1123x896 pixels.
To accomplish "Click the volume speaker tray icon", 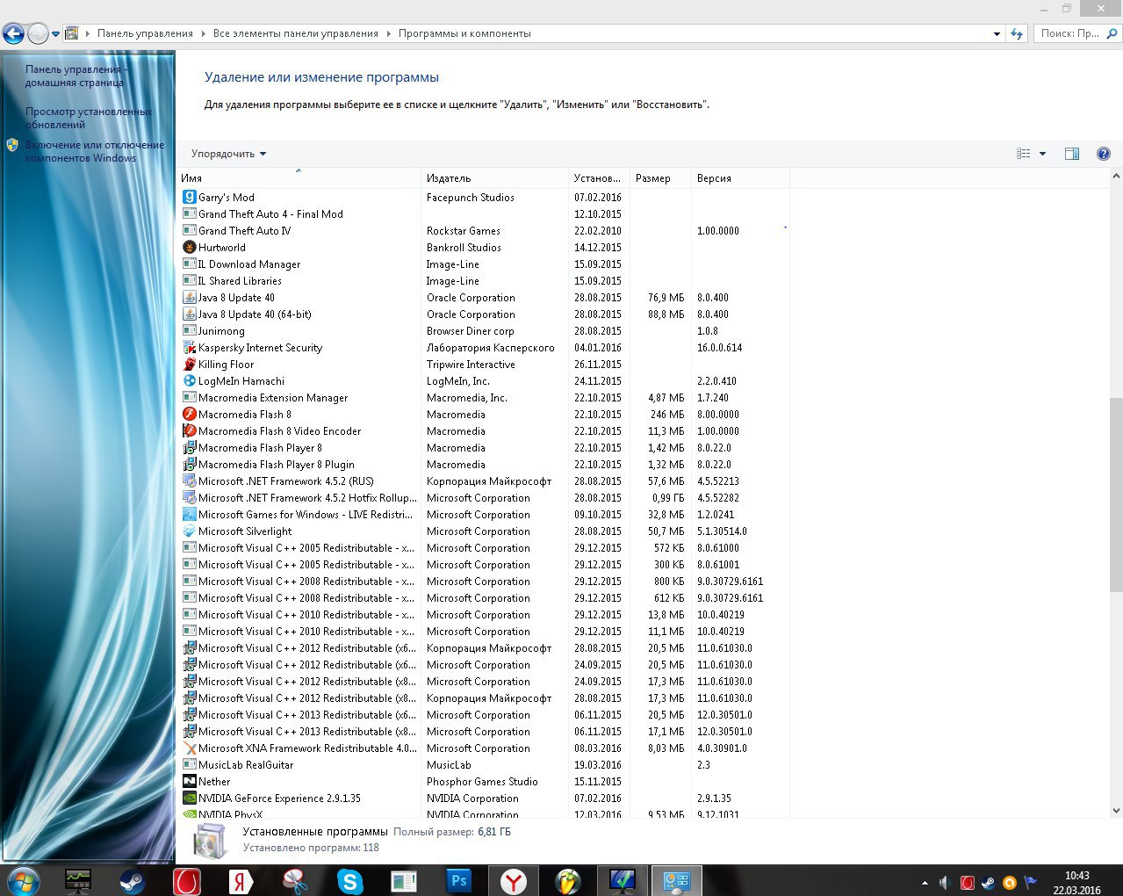I will [945, 883].
